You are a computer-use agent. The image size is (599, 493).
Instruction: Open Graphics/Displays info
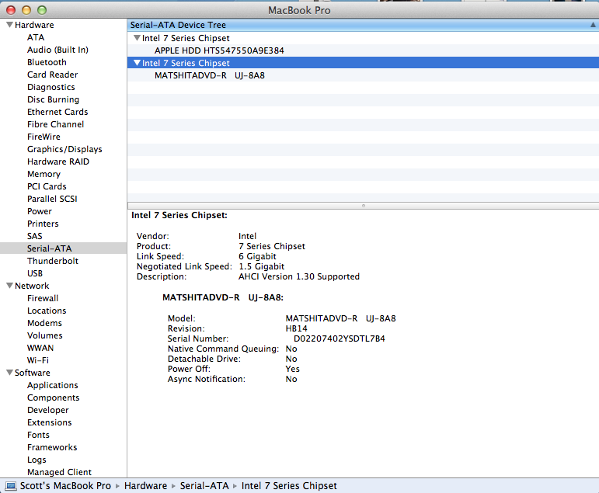coord(64,149)
